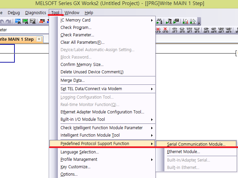This screenshot has width=238, height=178.
Task: Close the open Tool menu
Action: tap(55, 12)
